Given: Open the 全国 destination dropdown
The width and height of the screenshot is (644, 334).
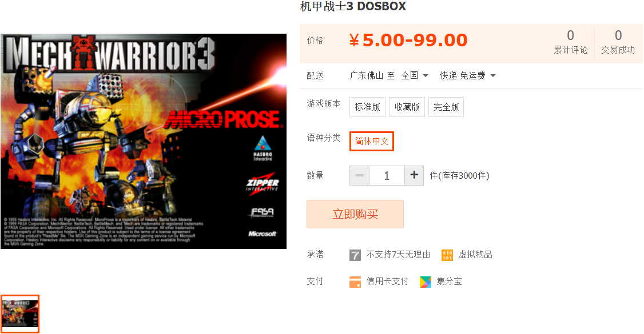Looking at the screenshot, I should 415,76.
